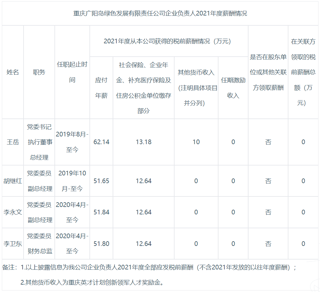The width and height of the screenshot is (320, 292).
Task: Click note 2 about 重庆英才计划创新领军人才奖励金
Action: coord(92,283)
